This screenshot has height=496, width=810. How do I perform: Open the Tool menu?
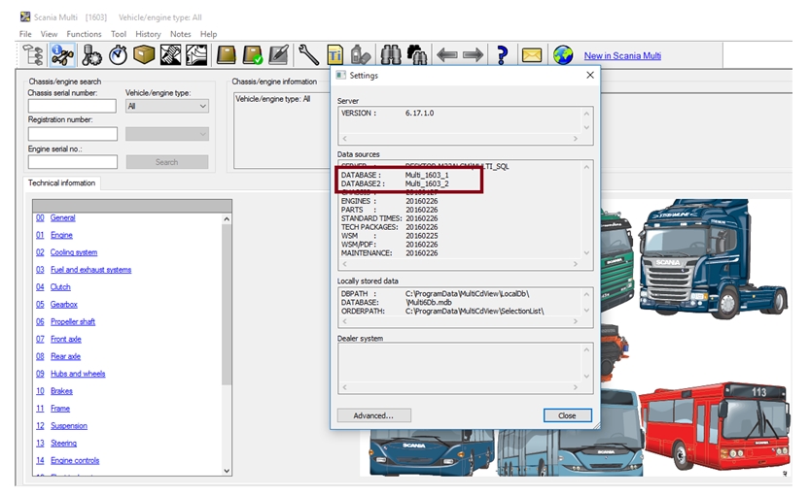click(x=119, y=34)
